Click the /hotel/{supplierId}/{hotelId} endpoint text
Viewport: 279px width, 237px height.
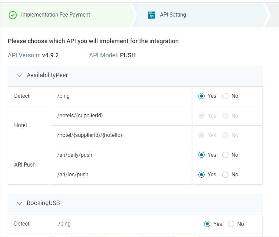click(90, 135)
